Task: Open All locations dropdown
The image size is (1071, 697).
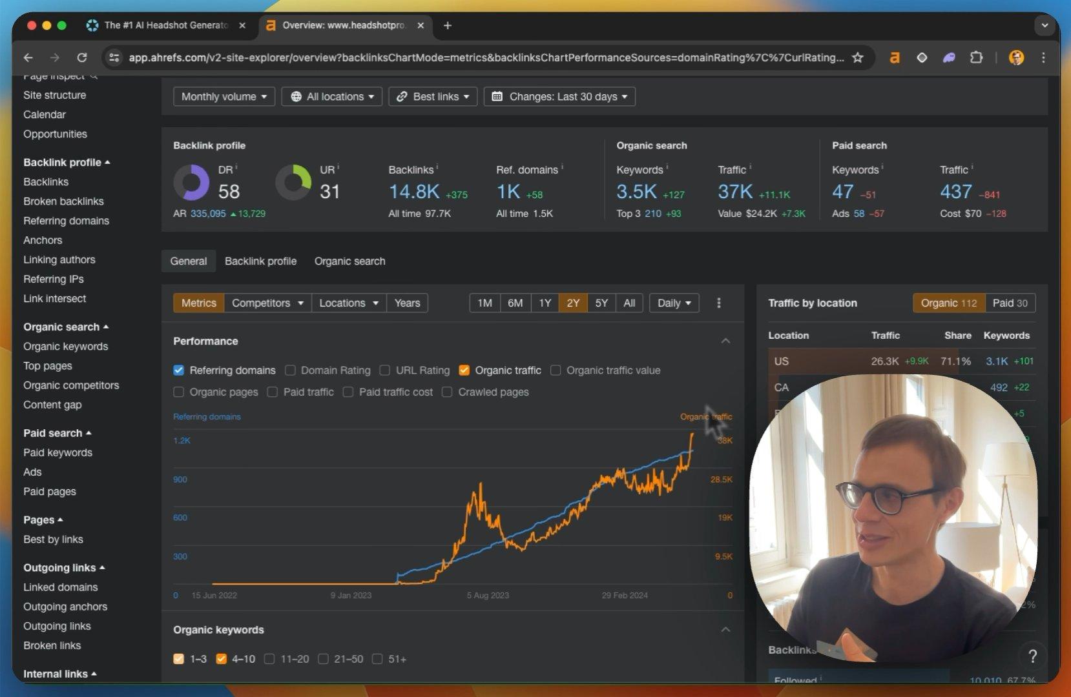Action: [x=332, y=96]
